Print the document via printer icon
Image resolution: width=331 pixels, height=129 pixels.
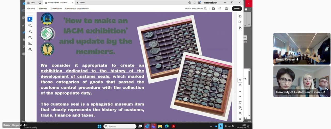point(227,8)
